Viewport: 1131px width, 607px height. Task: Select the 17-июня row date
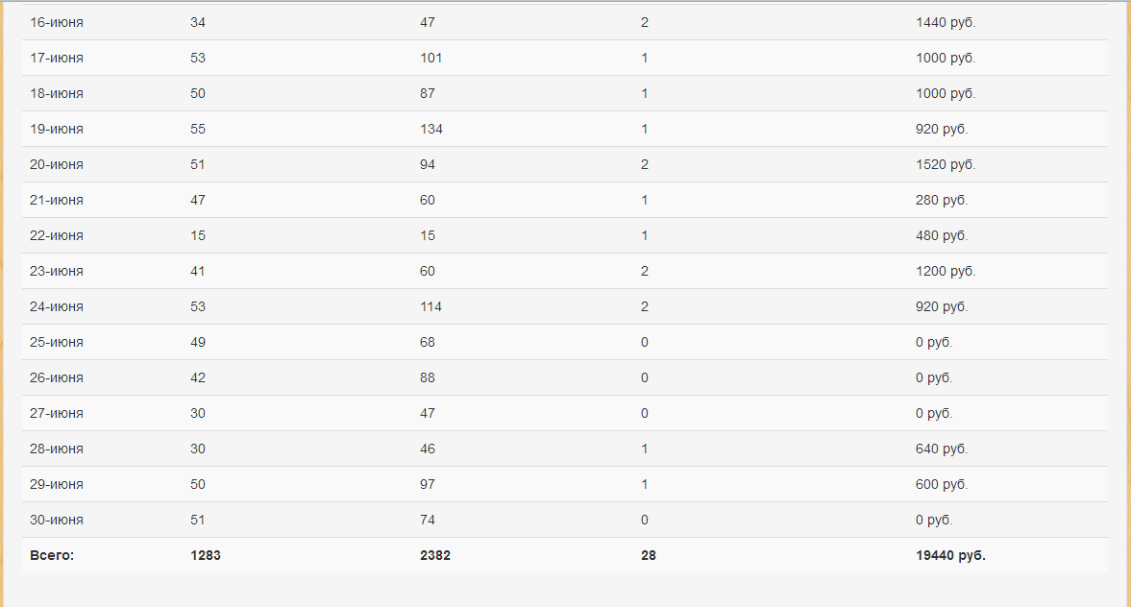coord(57,58)
